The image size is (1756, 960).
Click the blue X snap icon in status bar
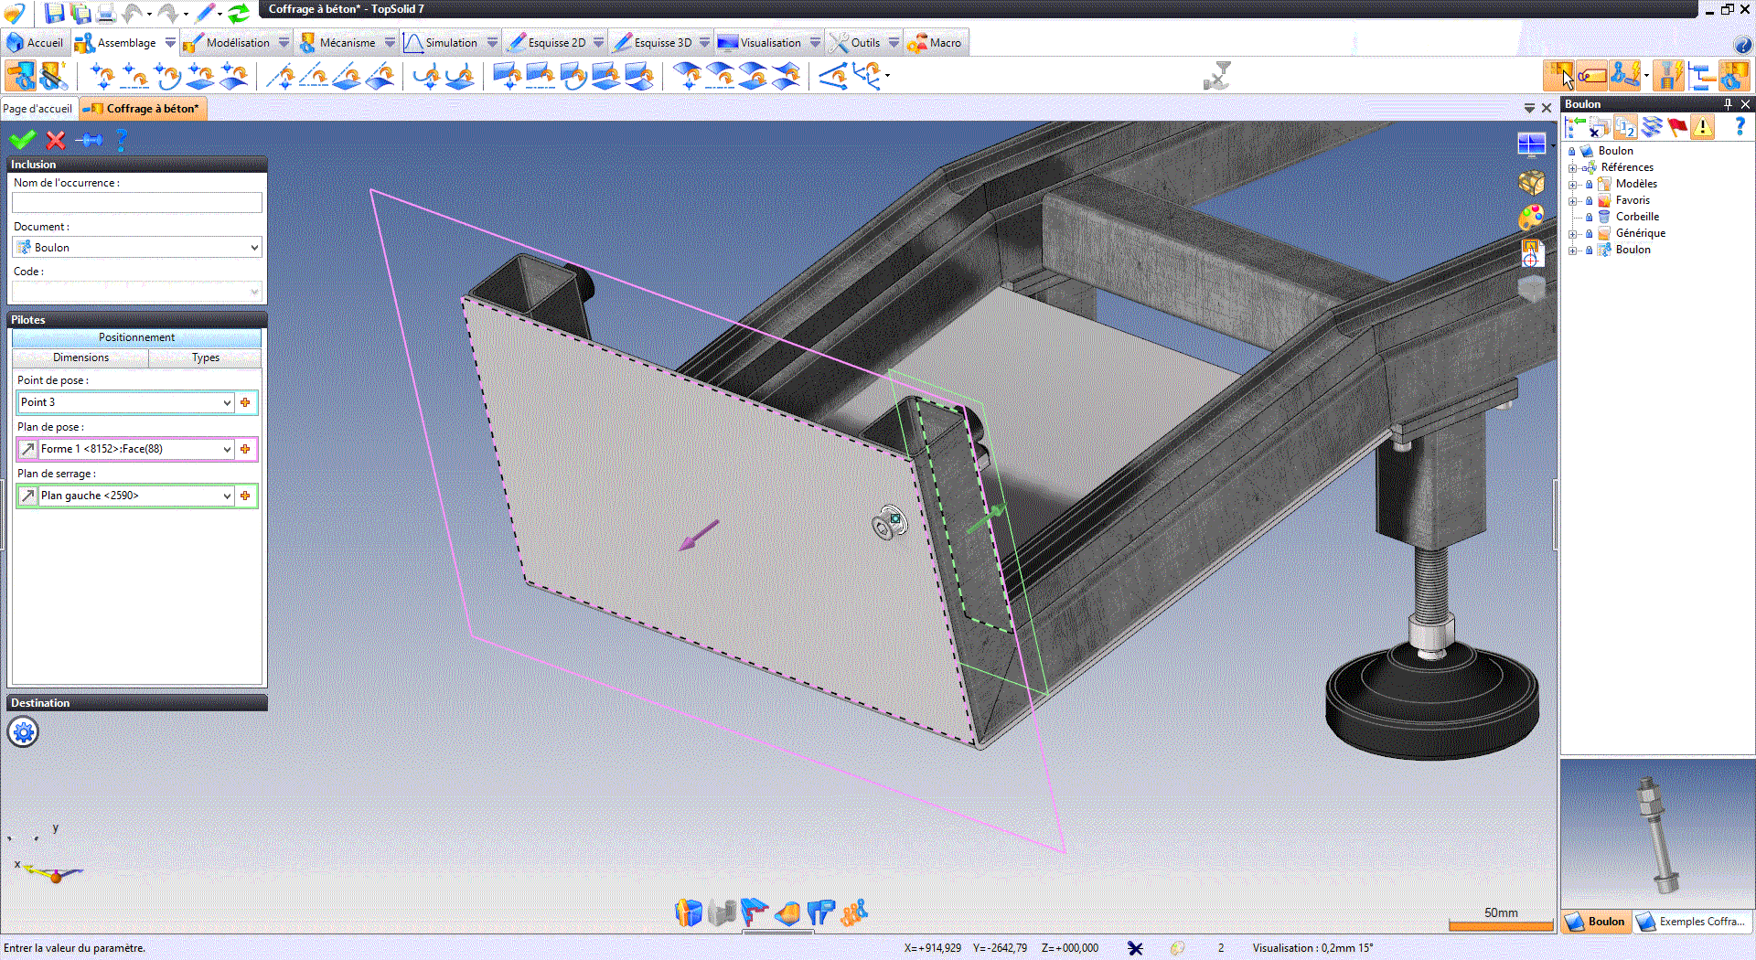click(x=1135, y=948)
